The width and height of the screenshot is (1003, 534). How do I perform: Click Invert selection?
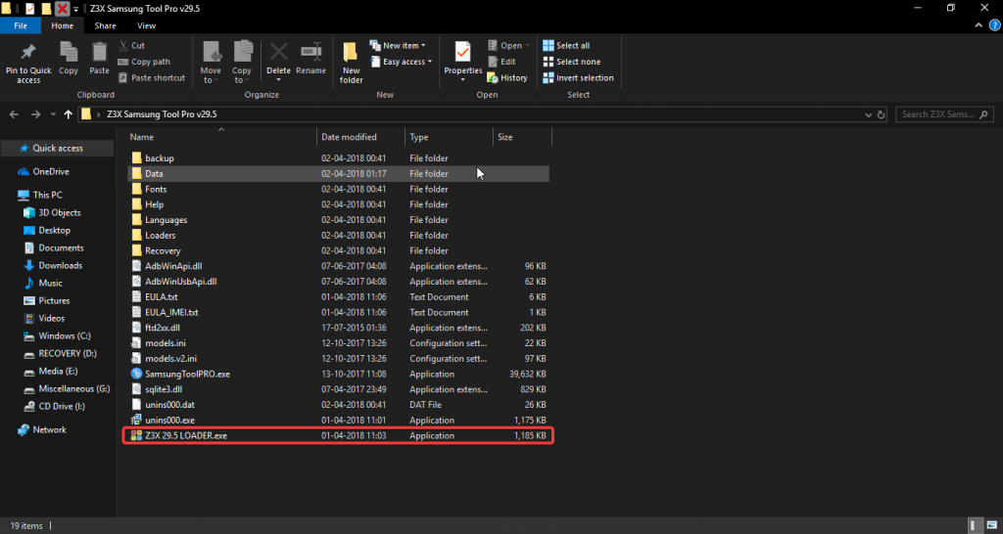(578, 78)
